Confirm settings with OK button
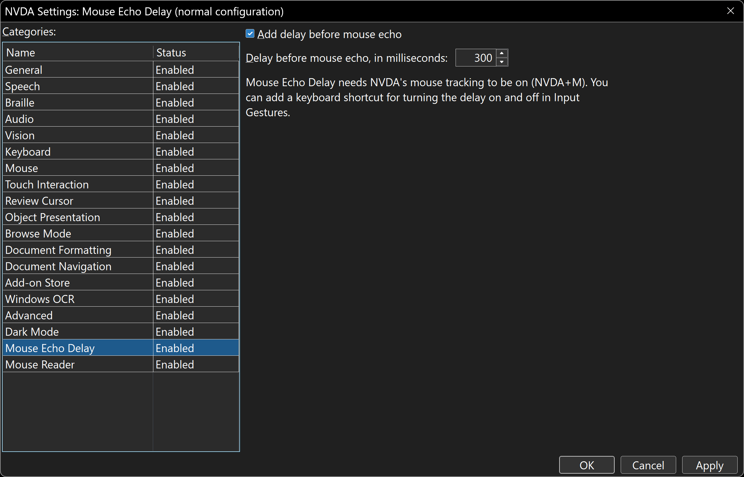This screenshot has height=477, width=744. click(587, 465)
